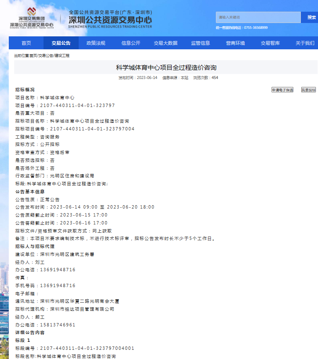Image resolution: width=318 pixels, height=359 pixels.
Task: Click the announcement title 科学城体育中心项目全过程造价咨询
Action: pyautogui.click(x=166, y=68)
